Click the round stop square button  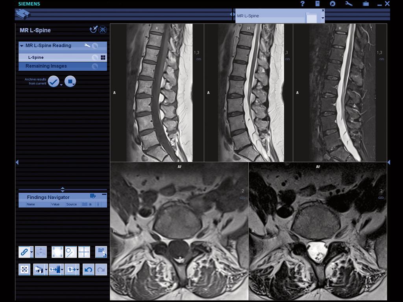pyautogui.click(x=70, y=81)
